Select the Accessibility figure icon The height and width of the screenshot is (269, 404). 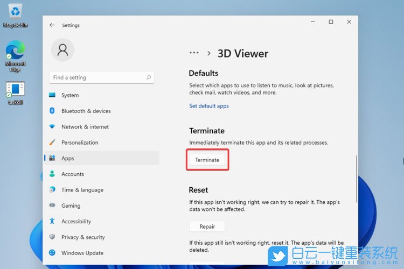[52, 221]
